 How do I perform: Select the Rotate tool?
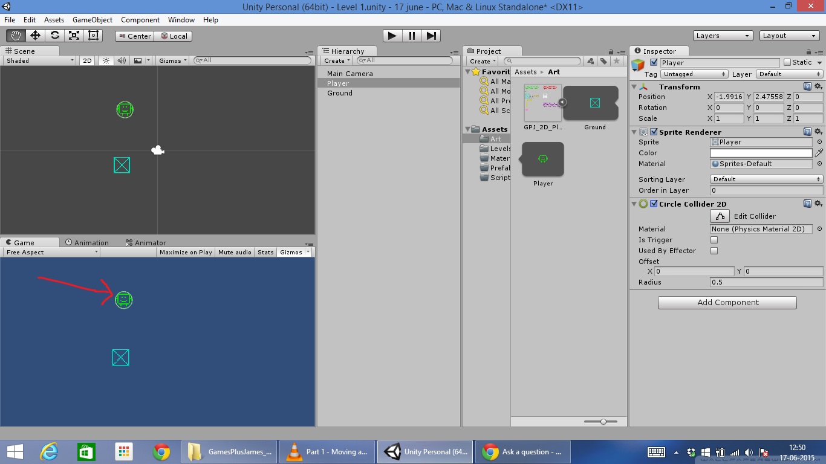tap(54, 36)
